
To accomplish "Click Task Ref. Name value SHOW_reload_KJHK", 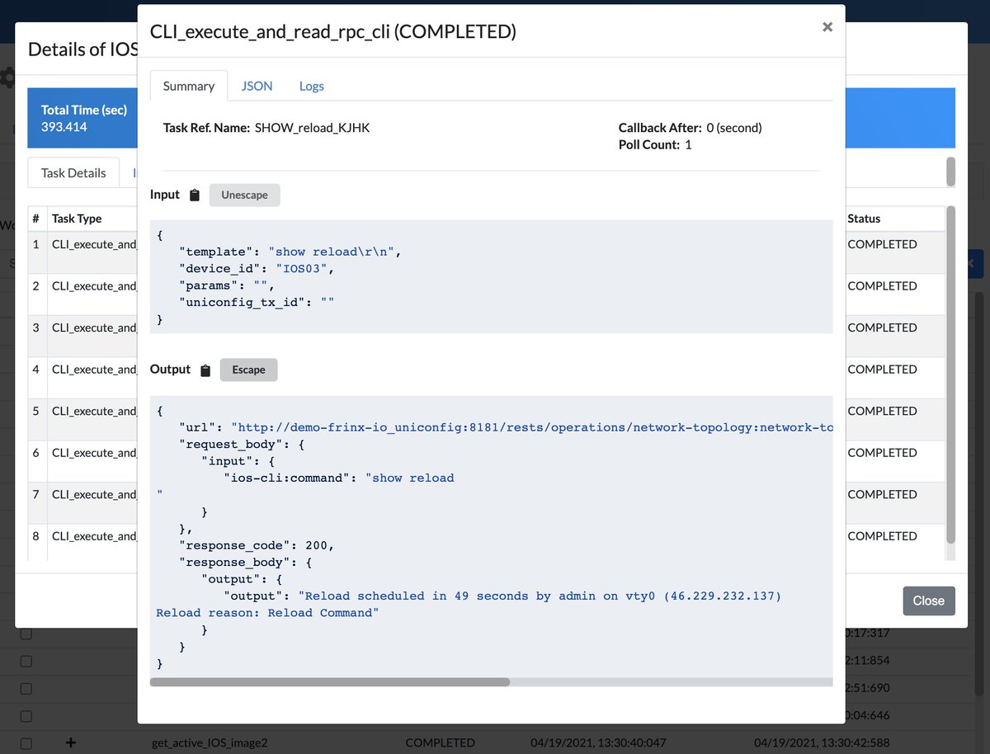I will pos(312,128).
